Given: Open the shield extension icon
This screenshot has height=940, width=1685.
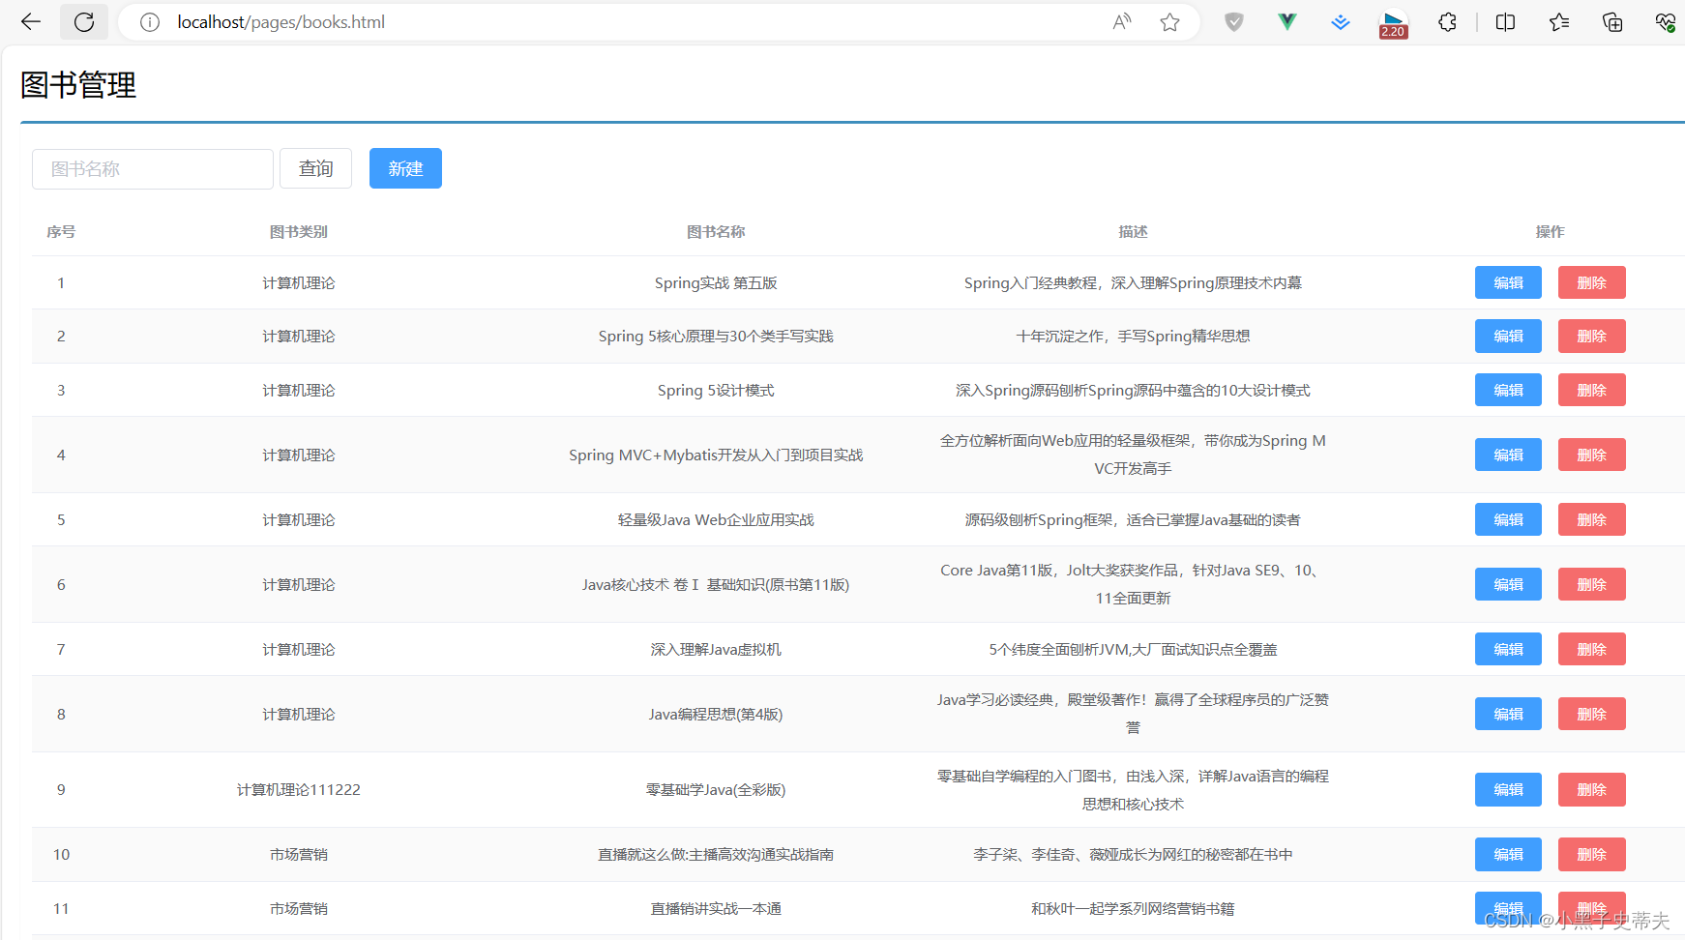Looking at the screenshot, I should click(1234, 22).
